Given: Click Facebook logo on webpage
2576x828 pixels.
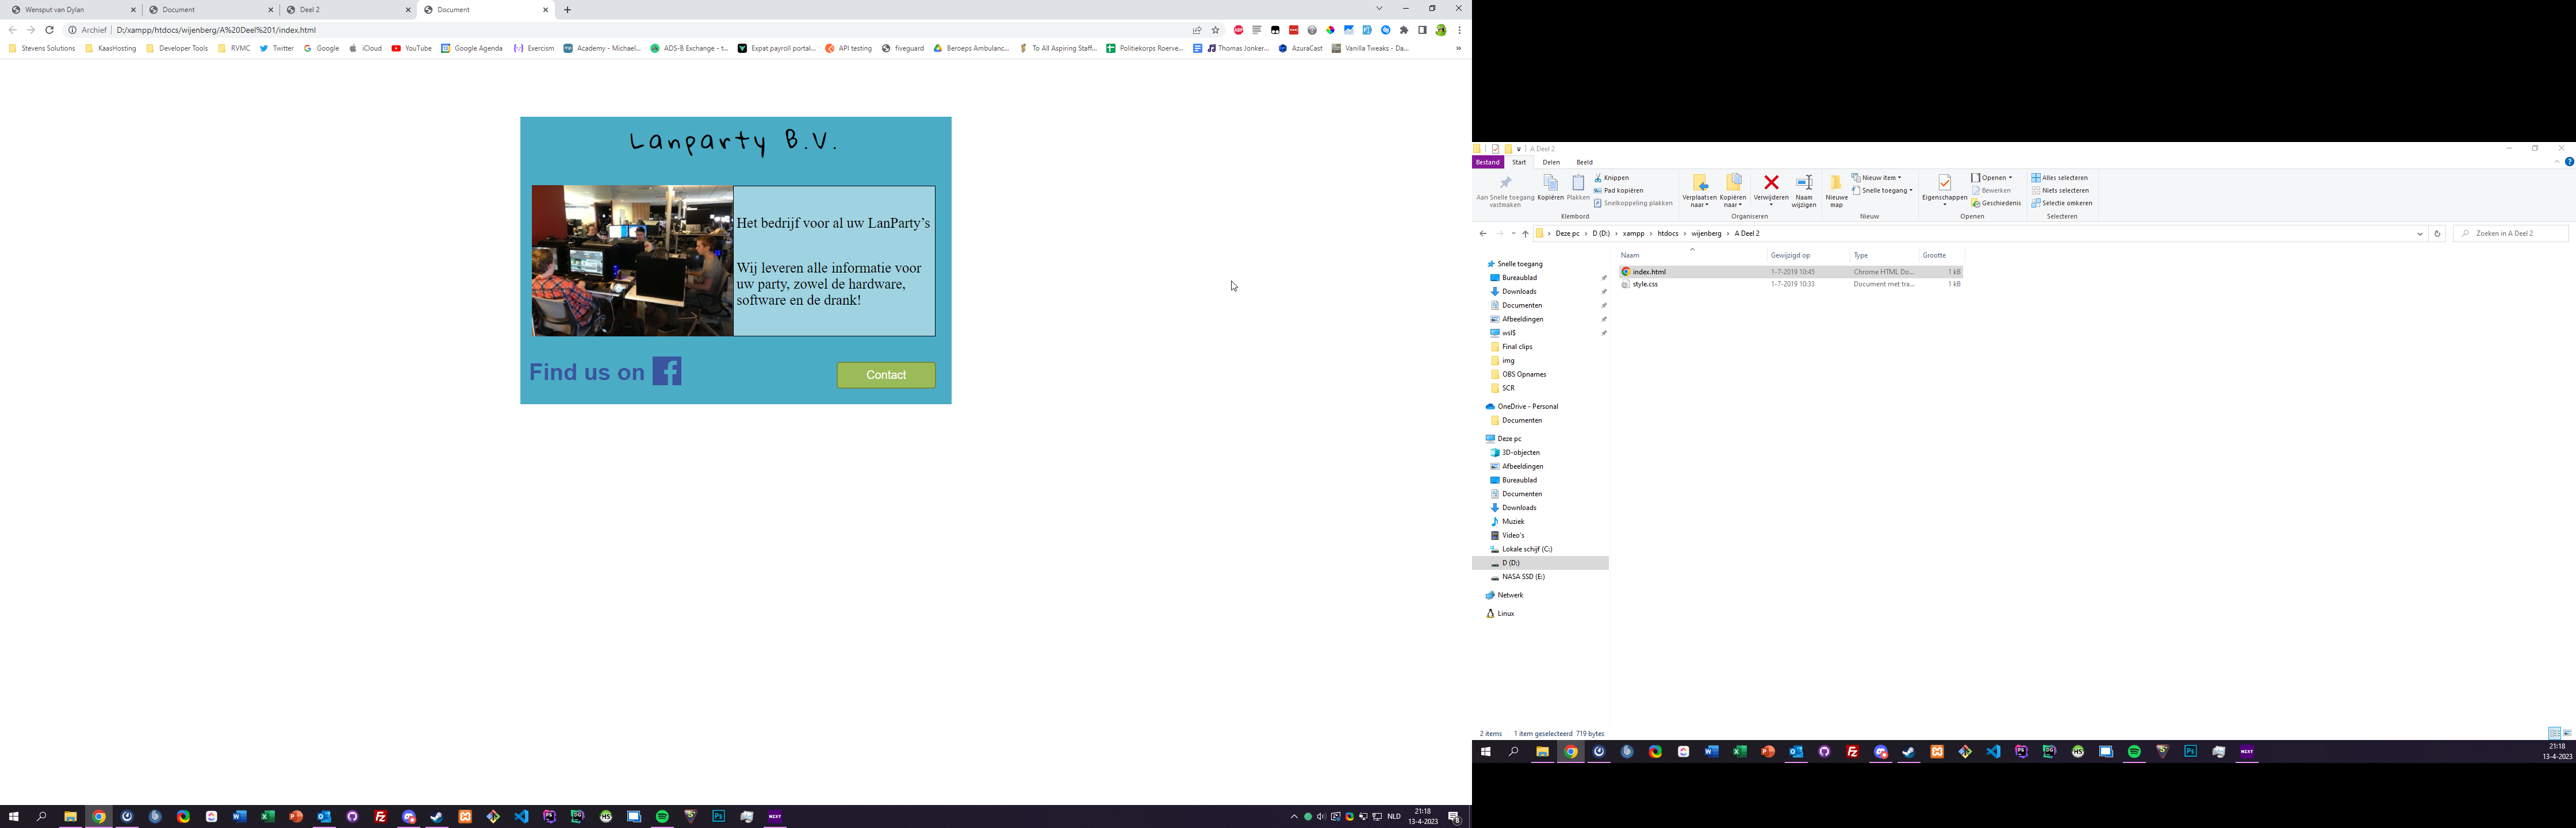Looking at the screenshot, I should click(667, 371).
